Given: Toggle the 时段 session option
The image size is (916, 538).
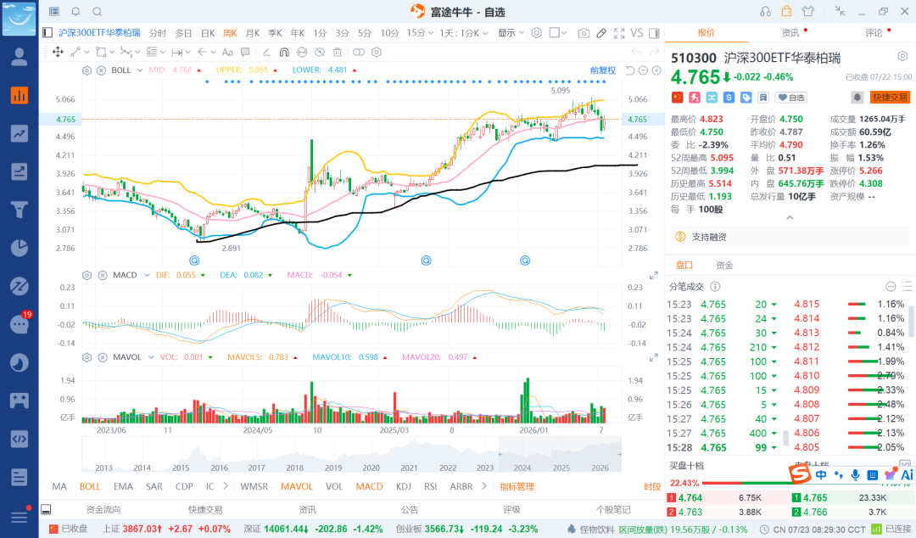Looking at the screenshot, I should (x=652, y=486).
